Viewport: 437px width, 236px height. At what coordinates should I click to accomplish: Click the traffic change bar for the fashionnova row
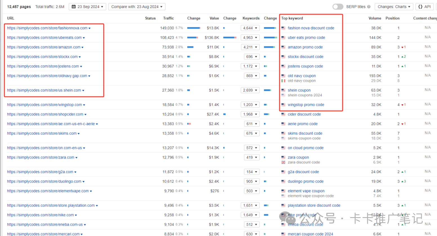(x=194, y=28)
